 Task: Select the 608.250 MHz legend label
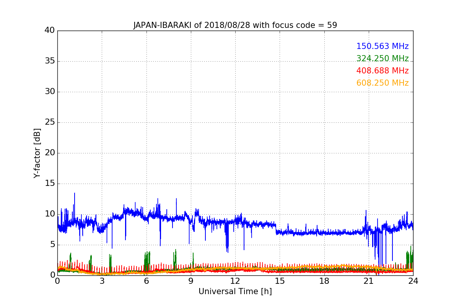click(x=382, y=83)
